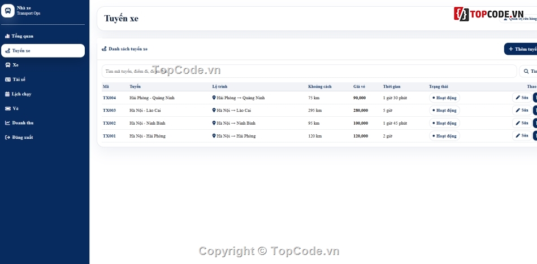537x264 pixels.
Task: Click the location pin for Hà Nội → Ninh Bình
Action: click(x=214, y=123)
